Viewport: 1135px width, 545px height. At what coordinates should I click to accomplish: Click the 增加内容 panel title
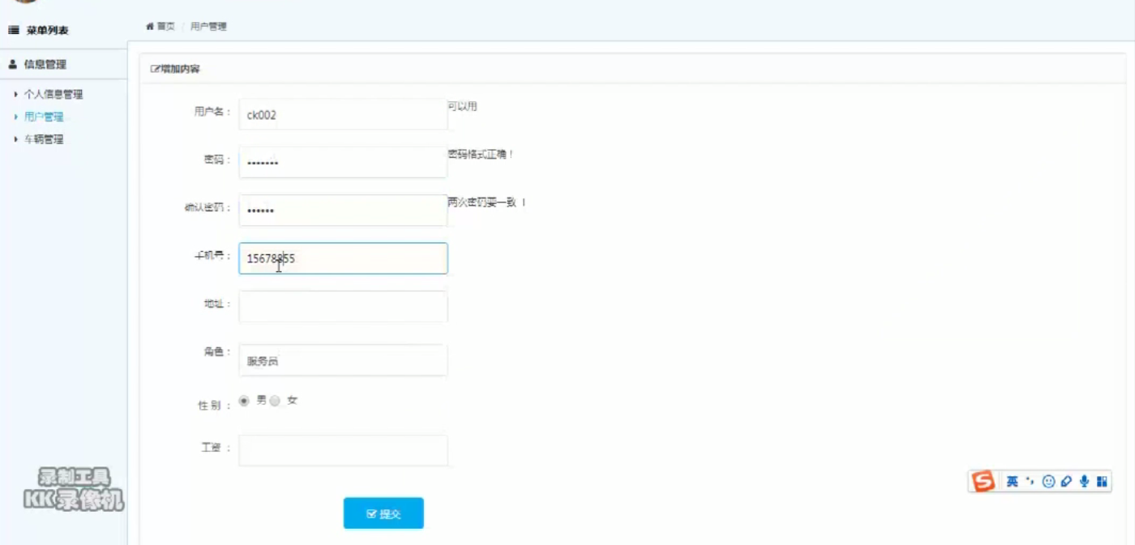pos(180,69)
